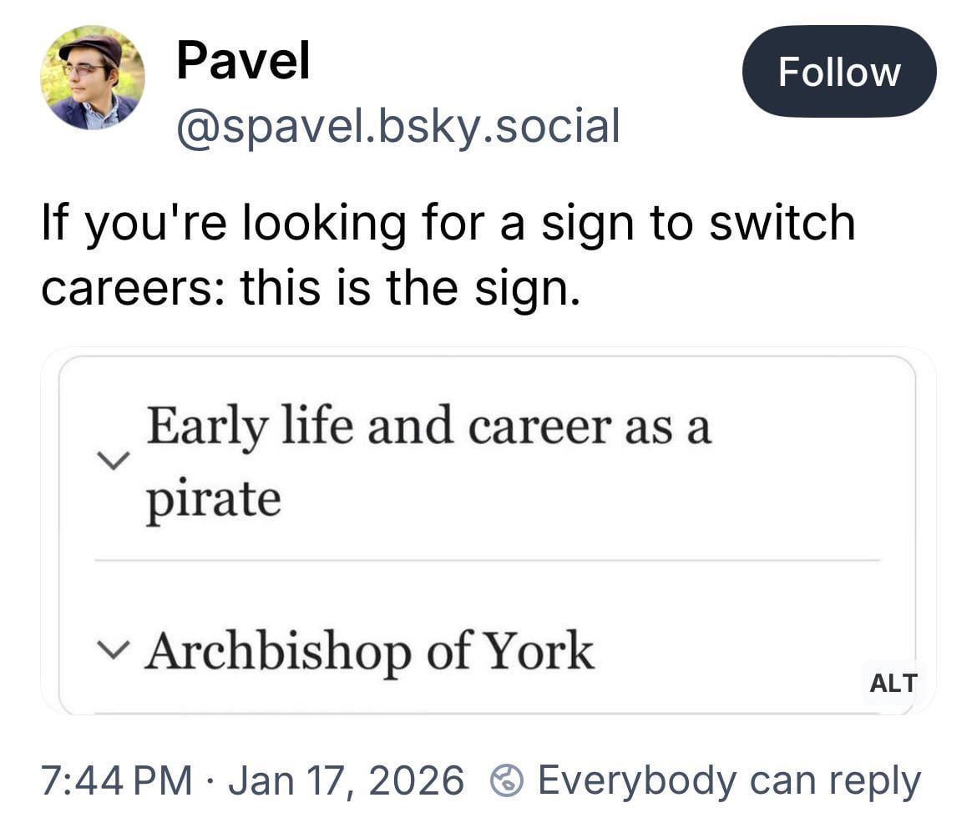977x833 pixels.
Task: Click the word "pirate" in the embedded image
Action: [213, 499]
